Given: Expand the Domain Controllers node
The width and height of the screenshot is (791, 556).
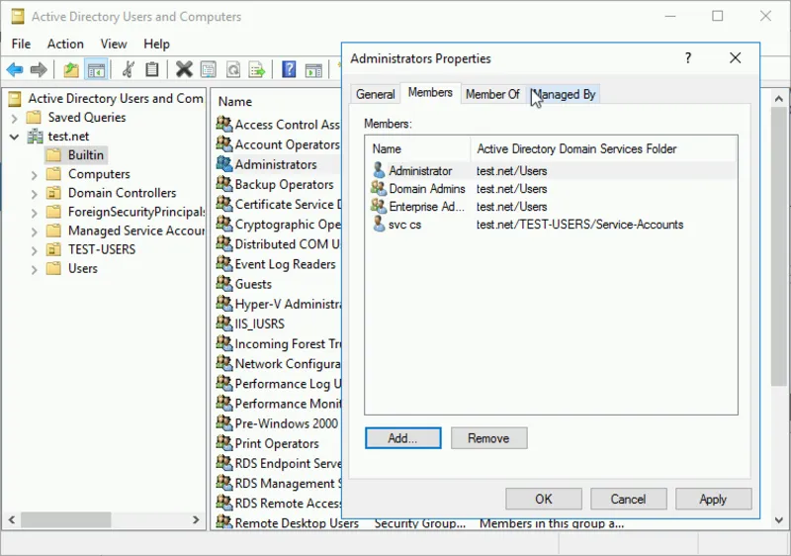Looking at the screenshot, I should 35,193.
